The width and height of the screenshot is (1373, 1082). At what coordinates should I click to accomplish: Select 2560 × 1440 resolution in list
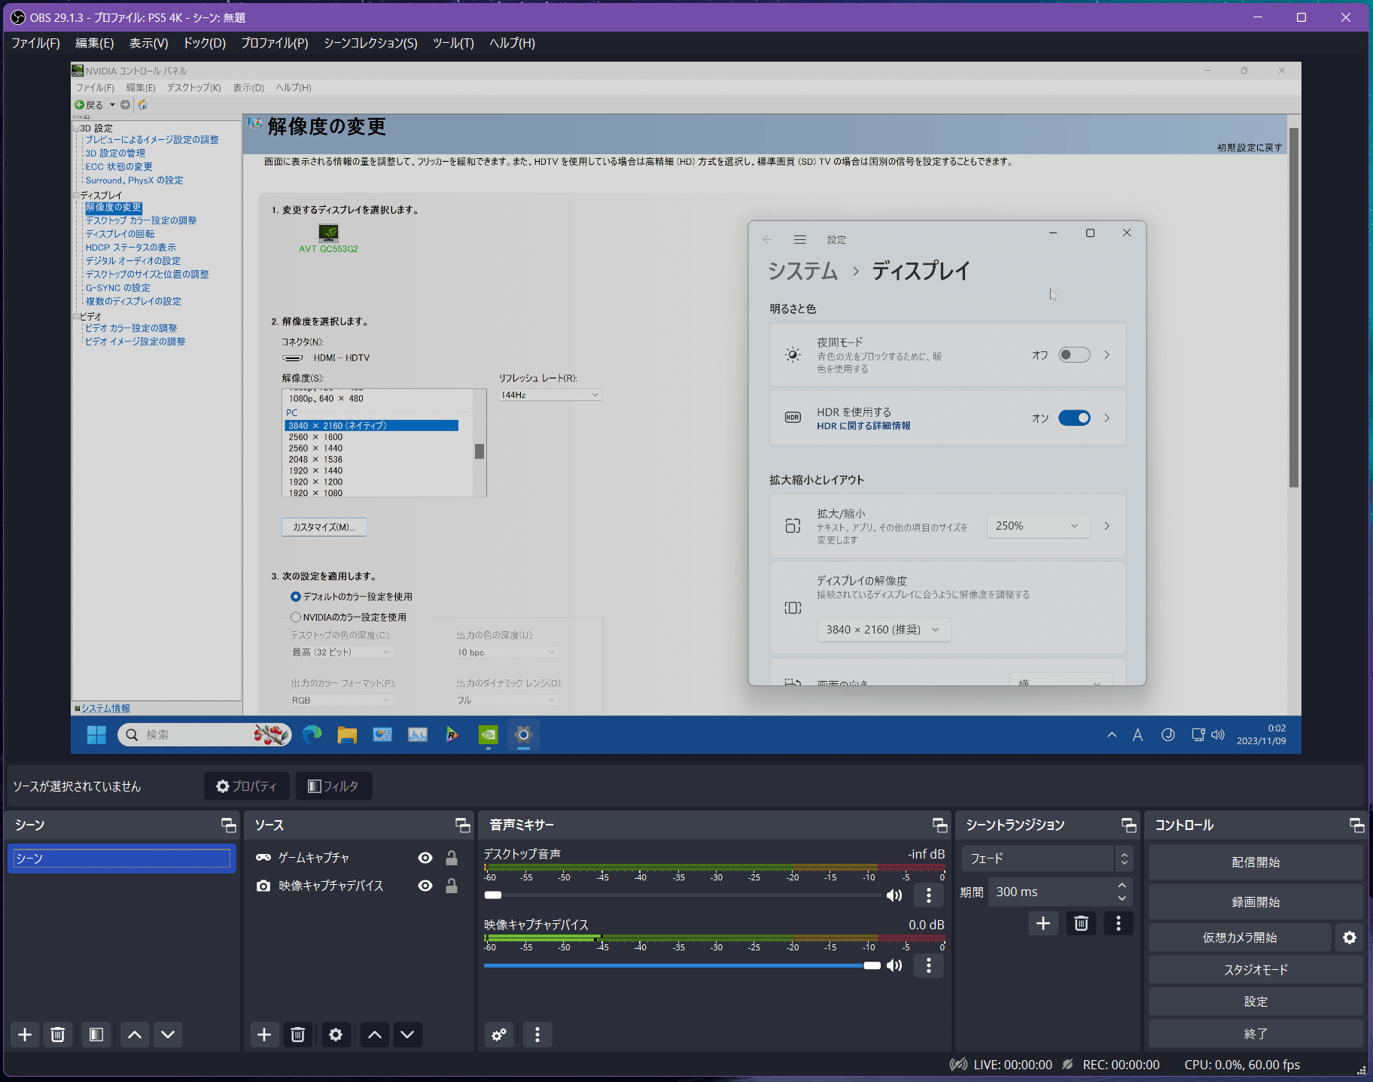point(315,448)
